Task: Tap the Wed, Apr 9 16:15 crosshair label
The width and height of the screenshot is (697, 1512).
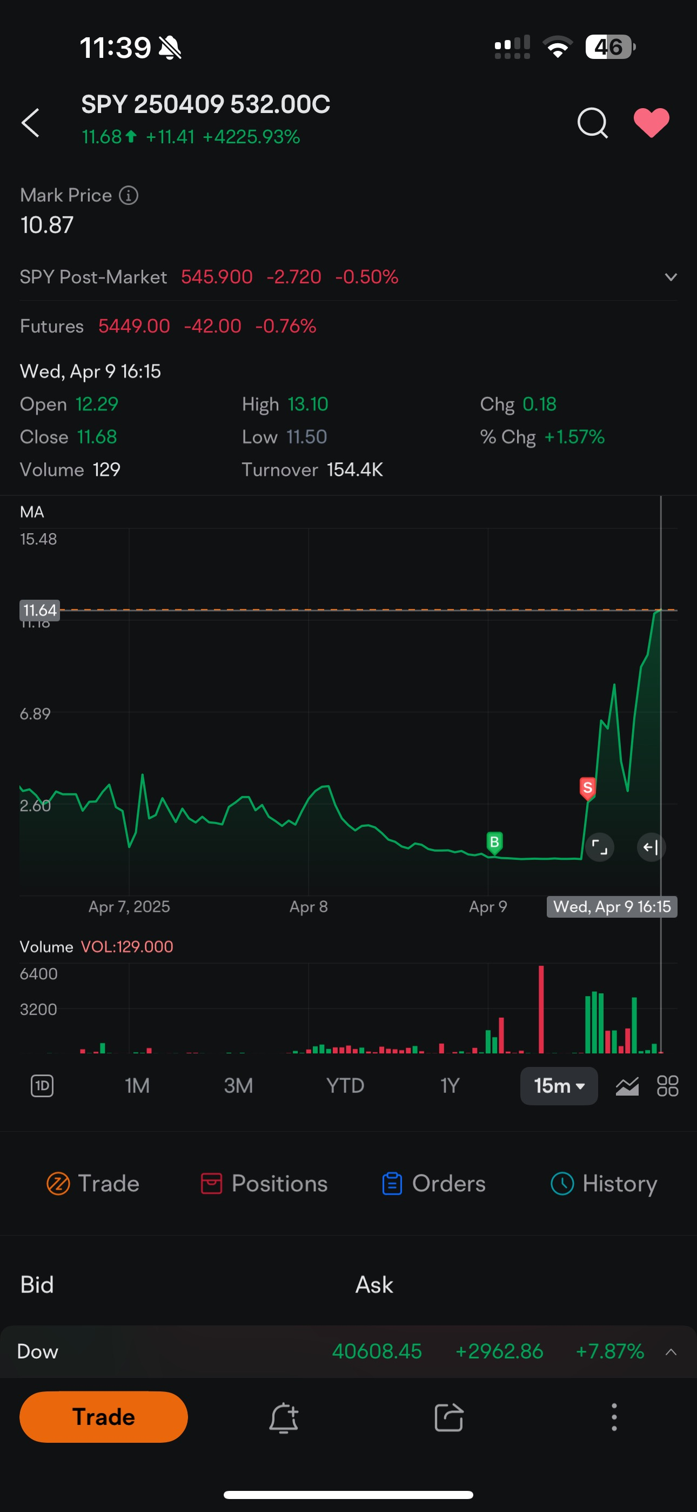Action: pos(612,907)
